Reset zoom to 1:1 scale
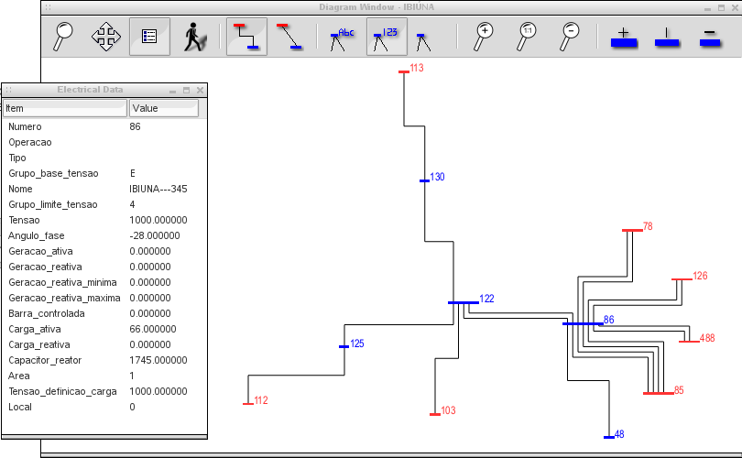 point(526,37)
